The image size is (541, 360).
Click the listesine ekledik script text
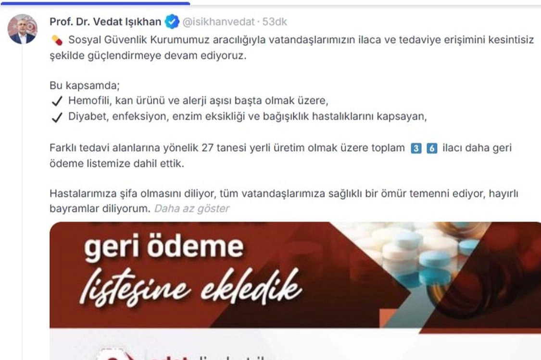pos(191,288)
